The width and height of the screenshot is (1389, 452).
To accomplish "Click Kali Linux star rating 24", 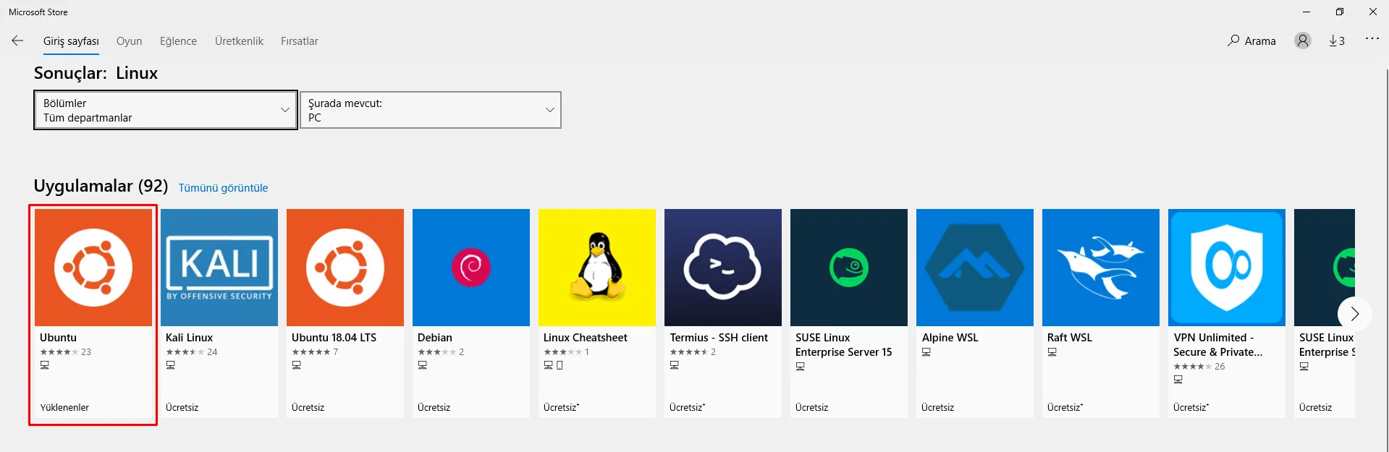I will point(192,352).
